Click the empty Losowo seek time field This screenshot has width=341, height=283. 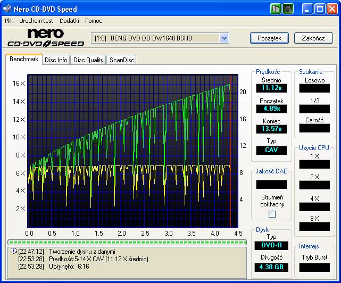(x=314, y=88)
